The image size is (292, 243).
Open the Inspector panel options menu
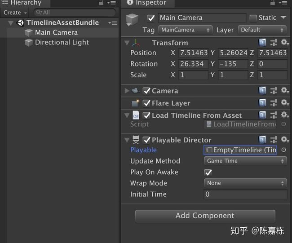[x=283, y=3]
